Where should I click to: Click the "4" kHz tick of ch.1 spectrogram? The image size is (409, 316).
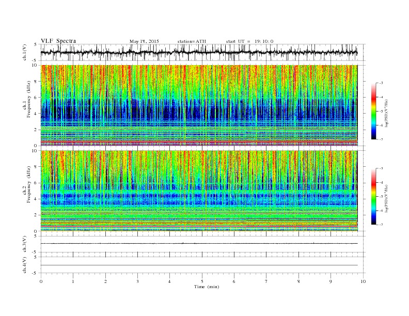coord(36,114)
